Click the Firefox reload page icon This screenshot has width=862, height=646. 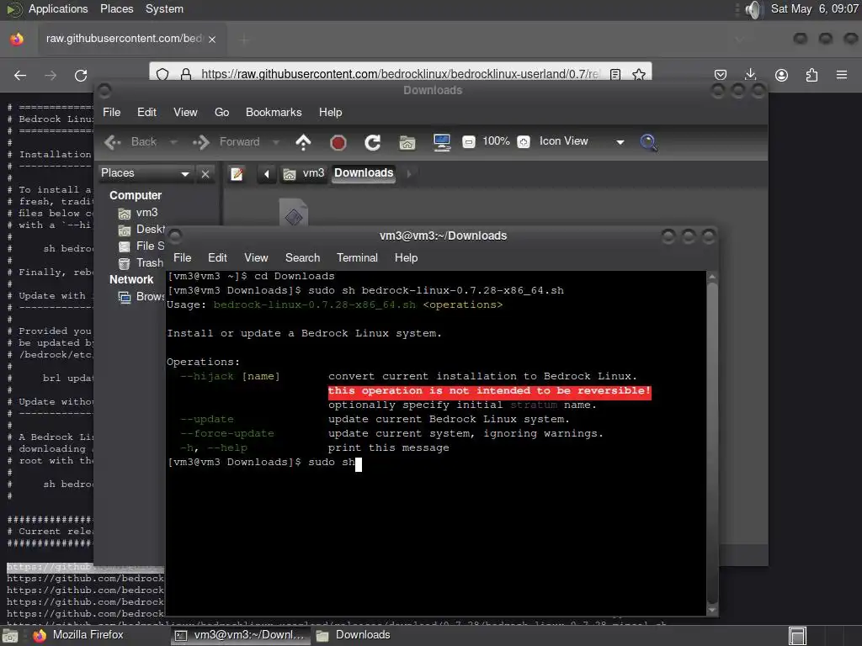coord(81,75)
